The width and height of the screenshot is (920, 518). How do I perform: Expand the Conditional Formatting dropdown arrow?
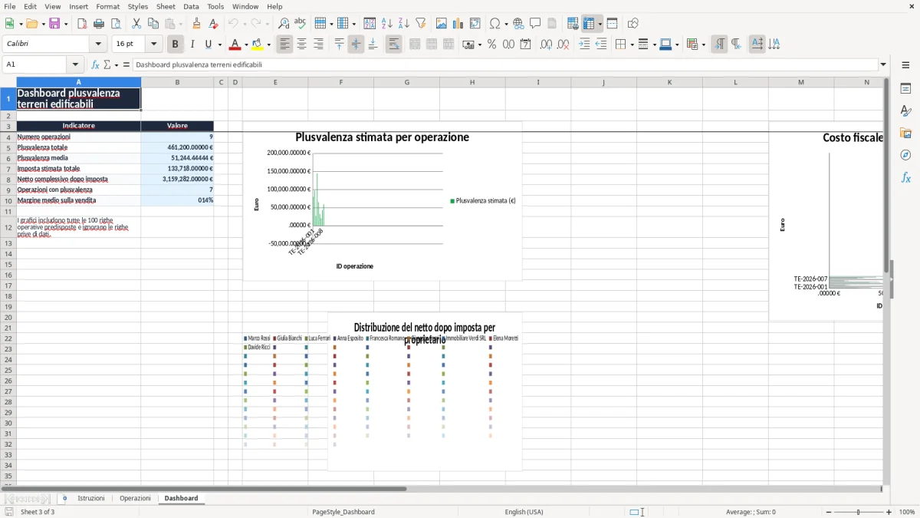tap(703, 45)
